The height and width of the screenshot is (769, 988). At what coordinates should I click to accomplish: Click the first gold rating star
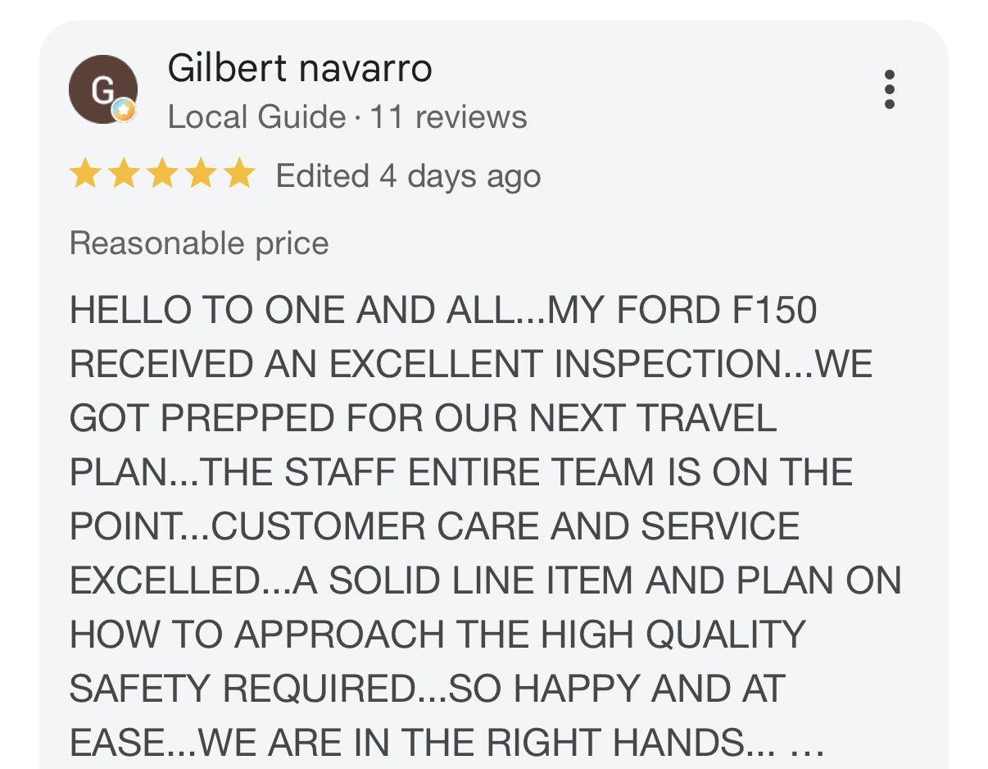tap(84, 175)
